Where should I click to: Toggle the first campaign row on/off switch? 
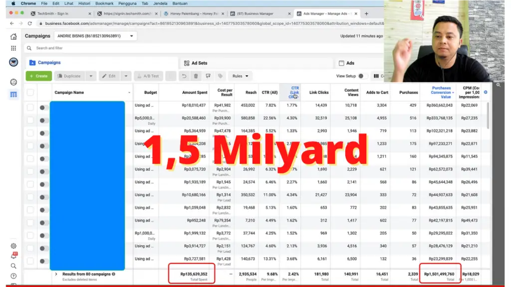(x=43, y=107)
